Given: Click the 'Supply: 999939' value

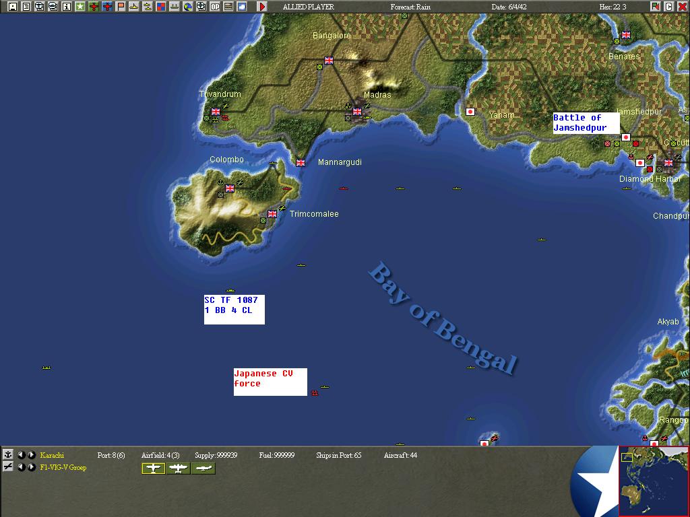Looking at the screenshot, I should click(216, 455).
